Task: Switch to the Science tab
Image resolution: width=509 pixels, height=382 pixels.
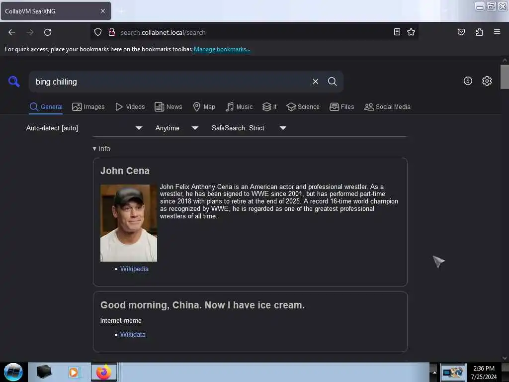Action: [303, 106]
